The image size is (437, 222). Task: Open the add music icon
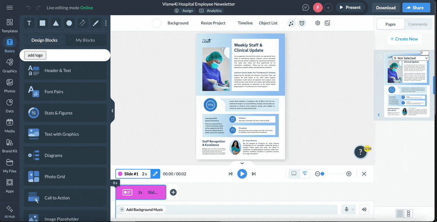click(x=291, y=23)
